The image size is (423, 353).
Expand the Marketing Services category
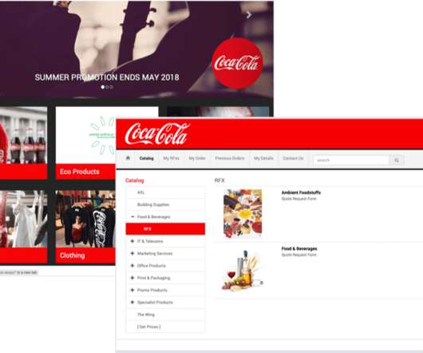[x=132, y=253]
